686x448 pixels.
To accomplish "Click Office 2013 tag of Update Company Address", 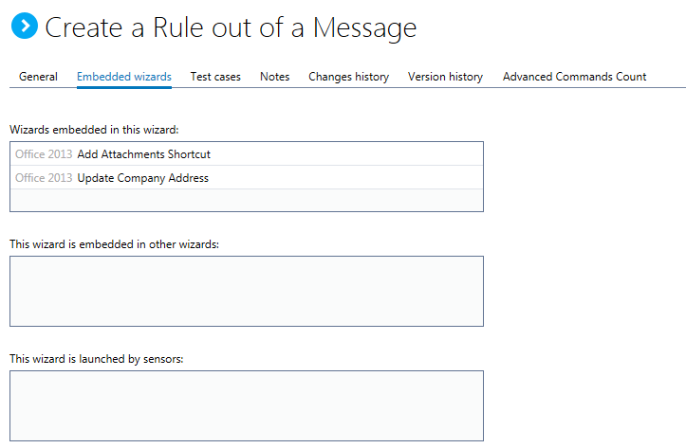I will (44, 177).
